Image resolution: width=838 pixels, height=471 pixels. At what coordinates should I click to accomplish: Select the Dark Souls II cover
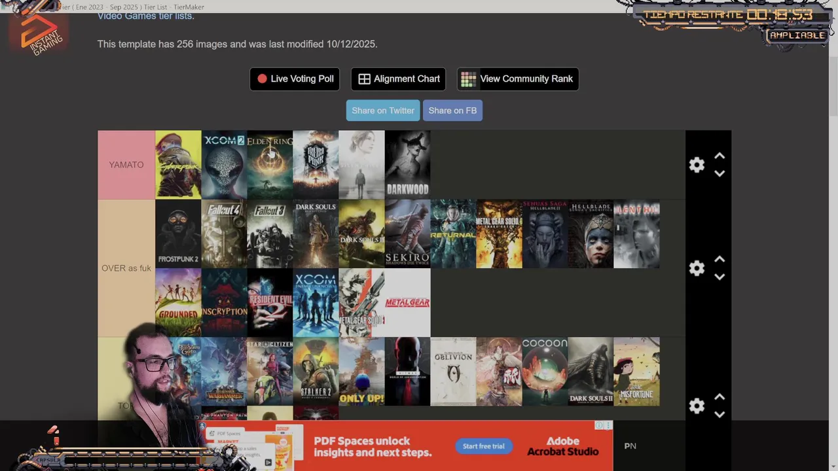[591, 371]
